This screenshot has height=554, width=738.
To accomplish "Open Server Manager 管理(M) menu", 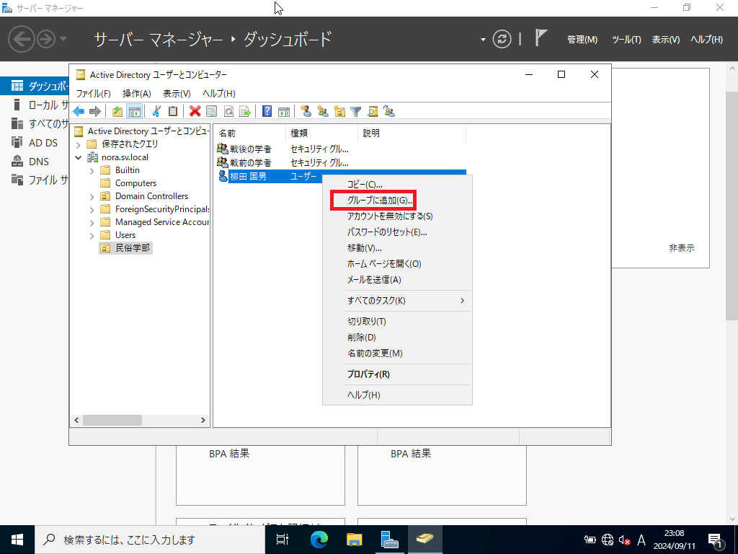I will pos(582,40).
